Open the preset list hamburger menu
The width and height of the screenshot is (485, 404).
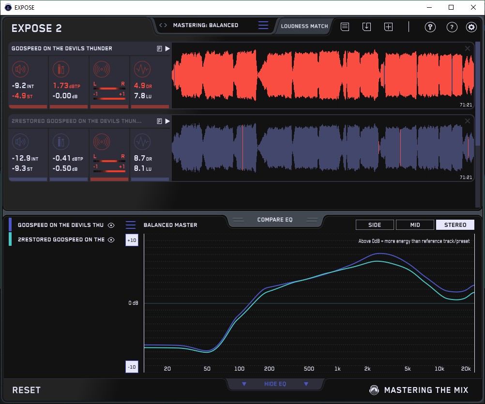pos(263,25)
